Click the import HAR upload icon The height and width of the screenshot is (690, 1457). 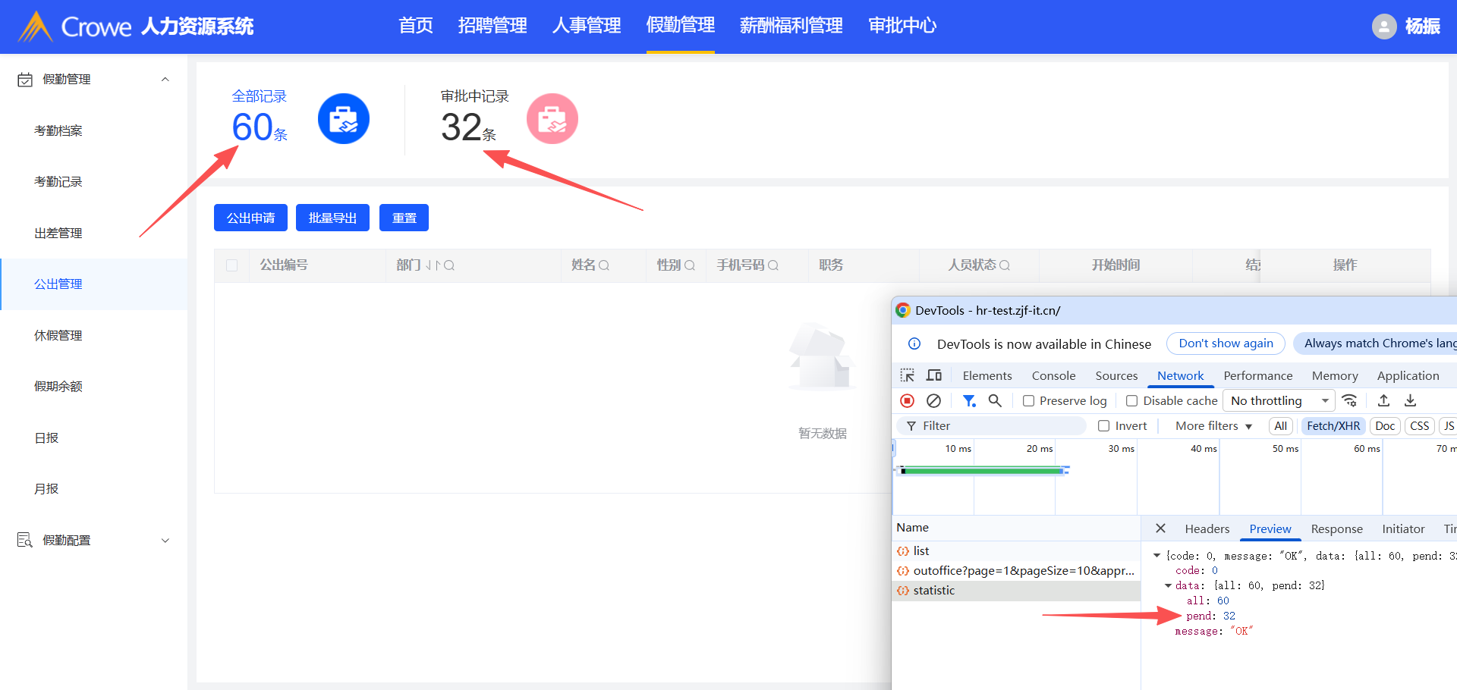1383,400
